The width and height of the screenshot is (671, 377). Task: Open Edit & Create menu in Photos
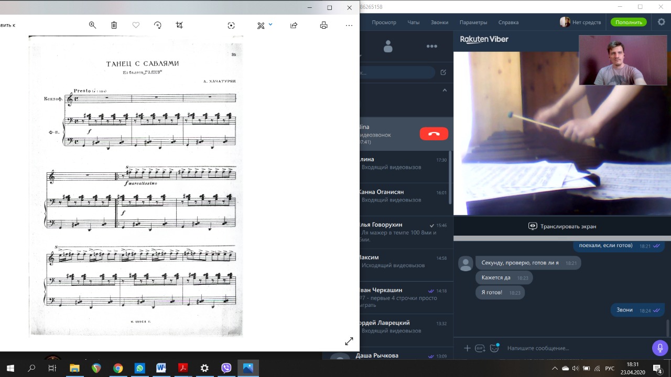click(265, 25)
